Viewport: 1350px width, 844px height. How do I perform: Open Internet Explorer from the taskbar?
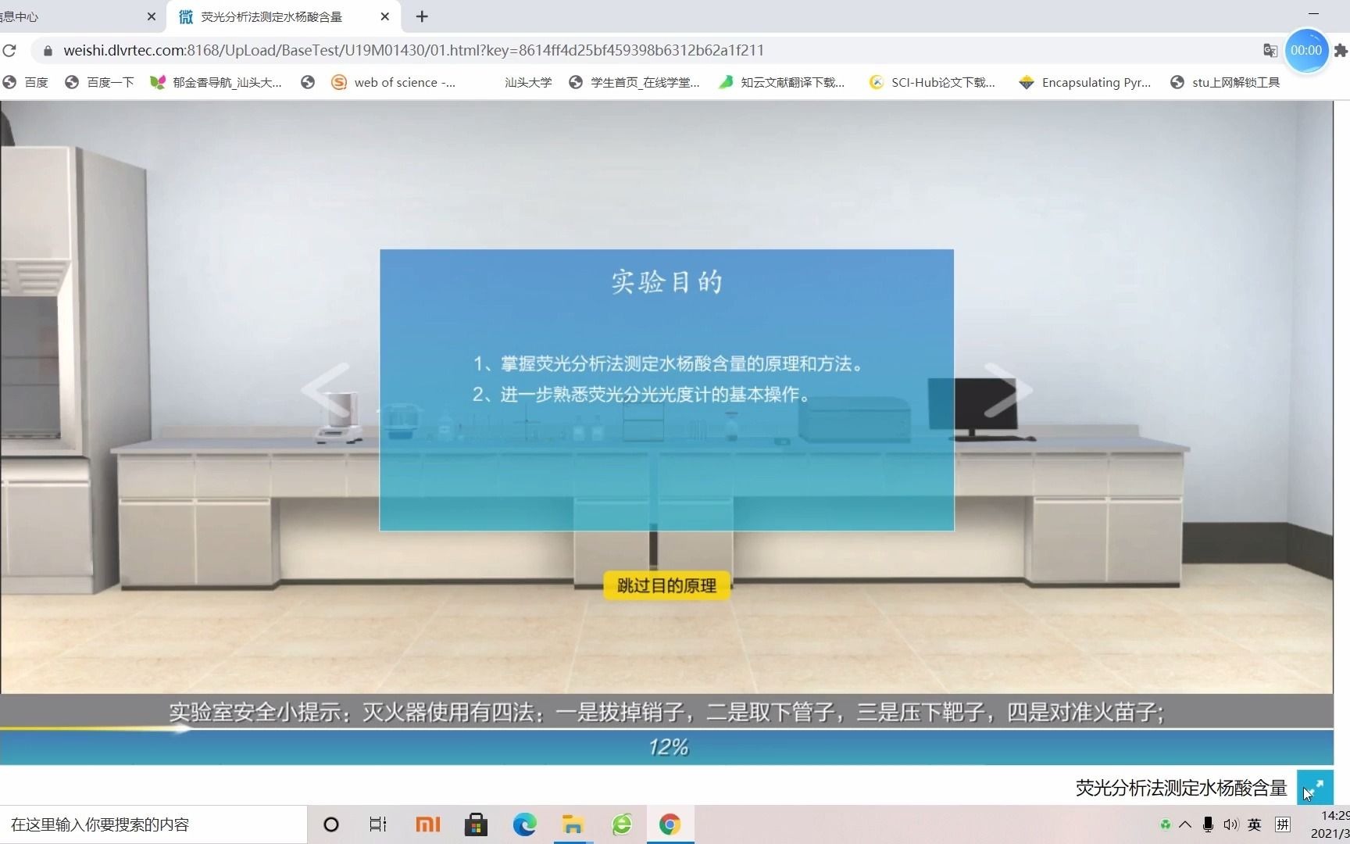tap(621, 824)
